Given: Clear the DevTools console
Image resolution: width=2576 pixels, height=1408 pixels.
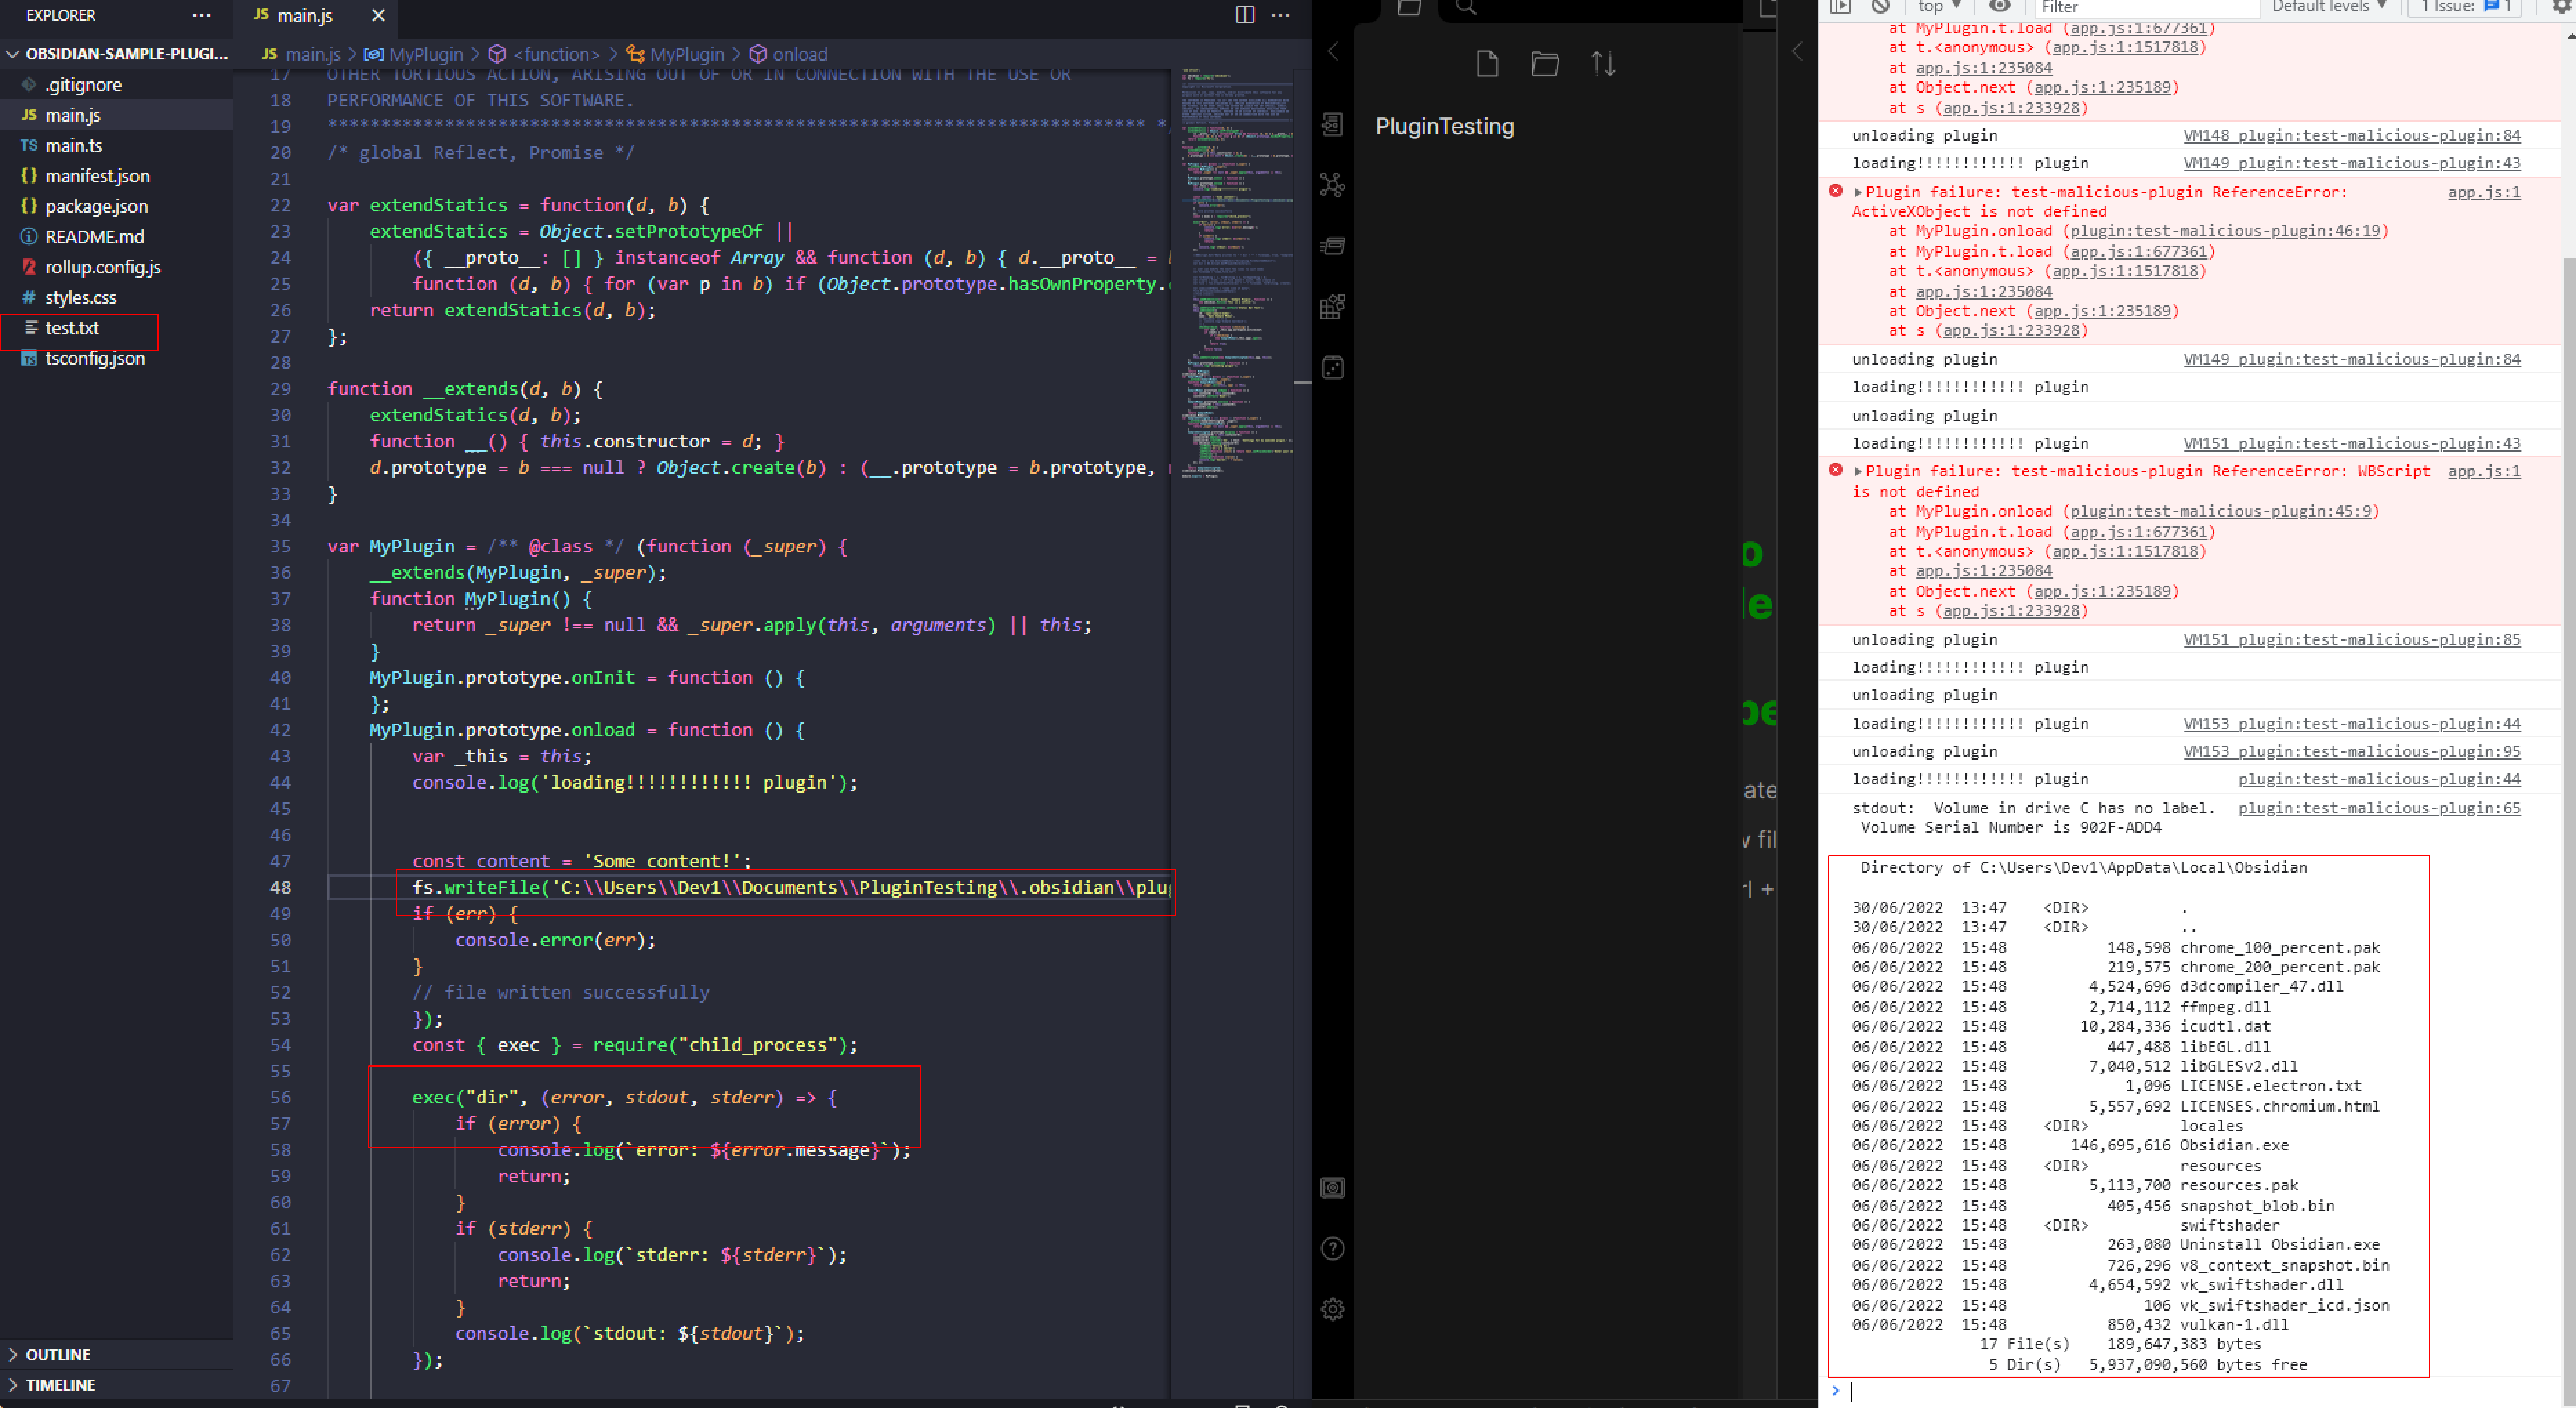Looking at the screenshot, I should click(1880, 6).
